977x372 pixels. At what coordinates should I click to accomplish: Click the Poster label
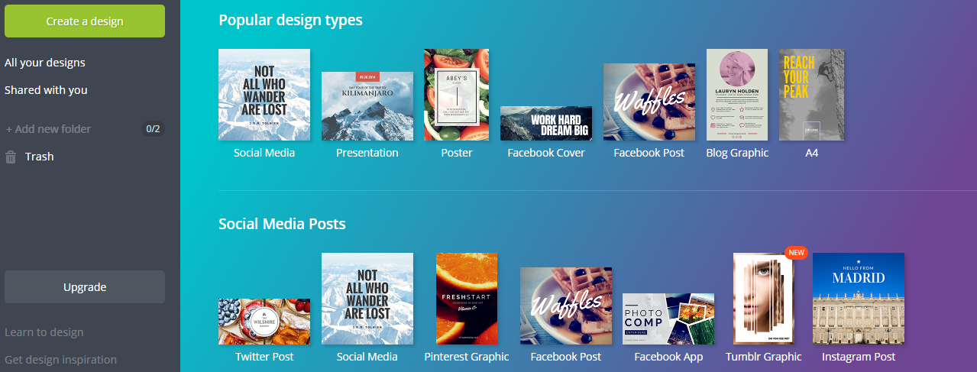click(457, 153)
